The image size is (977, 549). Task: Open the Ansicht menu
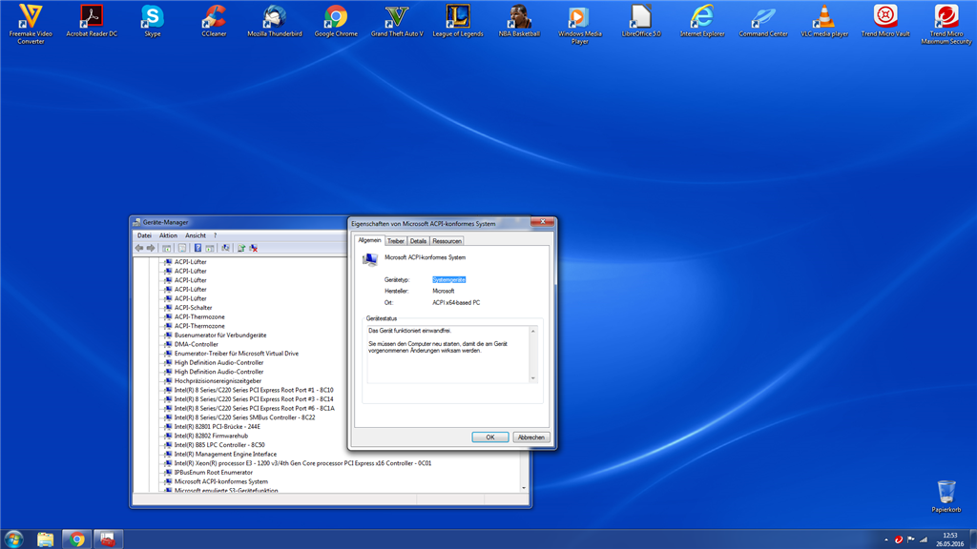coord(195,235)
